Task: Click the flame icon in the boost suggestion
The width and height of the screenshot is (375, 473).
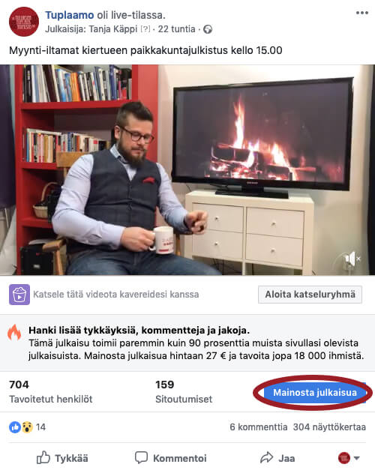Action: point(14,332)
